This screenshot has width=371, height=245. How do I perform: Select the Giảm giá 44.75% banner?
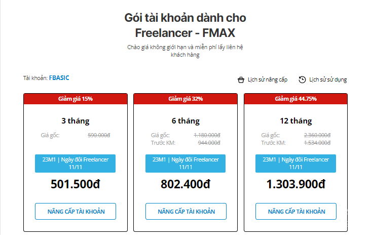296,99
